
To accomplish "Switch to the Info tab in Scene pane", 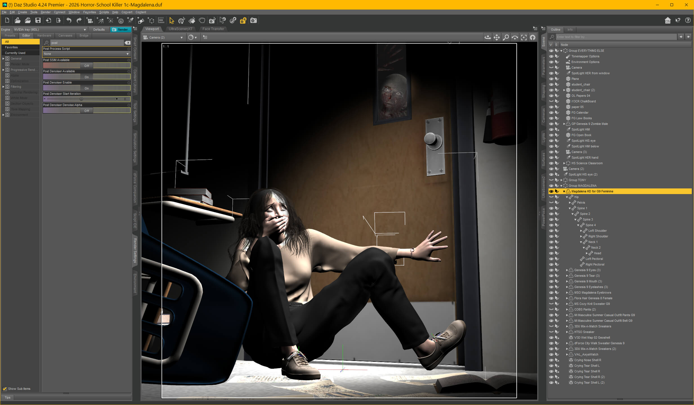I will point(570,30).
